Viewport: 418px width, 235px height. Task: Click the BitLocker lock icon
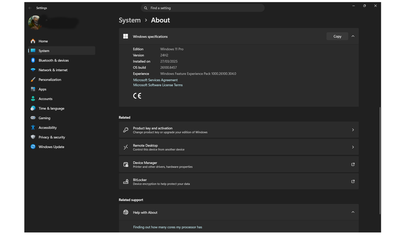tap(125, 182)
